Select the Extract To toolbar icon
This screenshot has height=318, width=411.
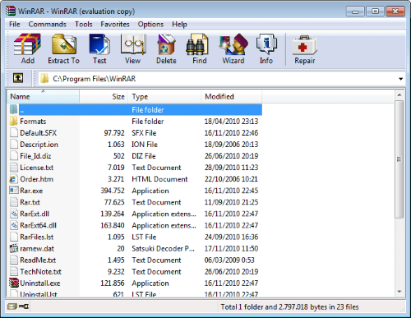63,48
